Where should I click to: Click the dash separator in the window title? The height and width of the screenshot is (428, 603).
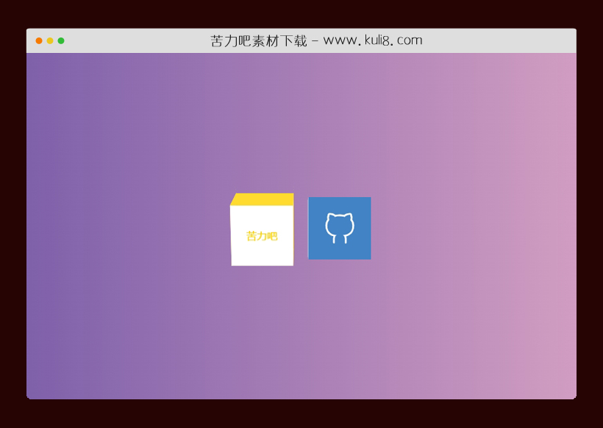coord(315,41)
